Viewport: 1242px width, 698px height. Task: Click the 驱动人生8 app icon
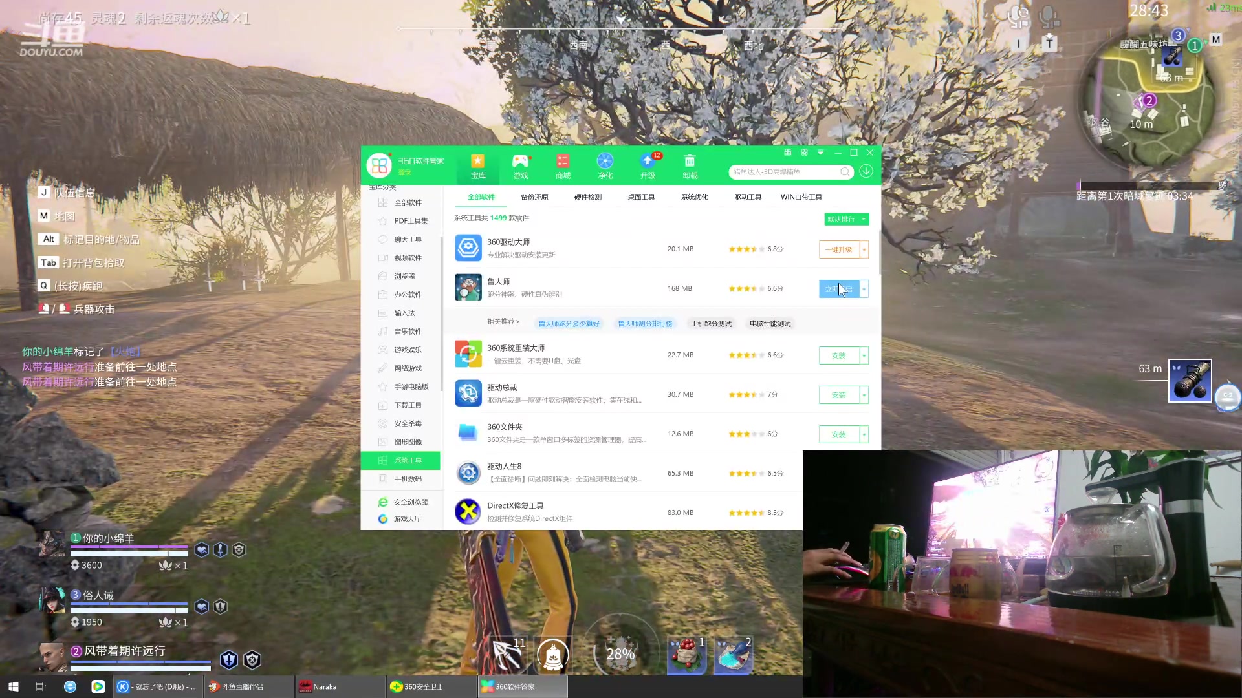tap(468, 473)
